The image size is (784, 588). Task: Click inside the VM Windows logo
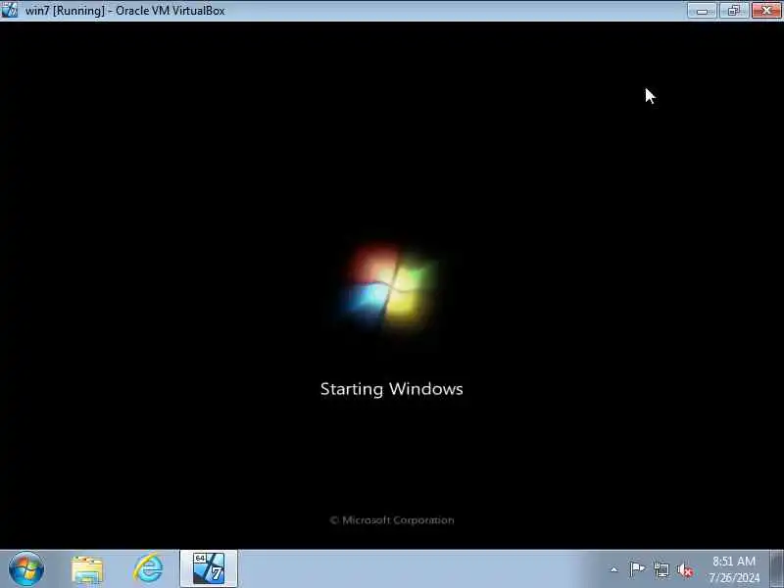[391, 289]
